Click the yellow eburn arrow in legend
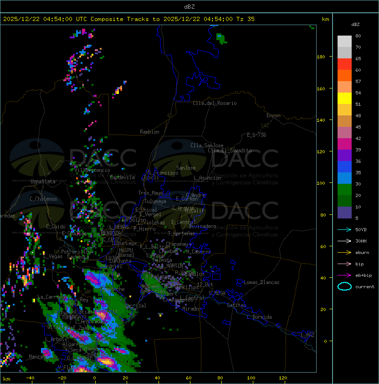Screen dimensions: 379x384 [x=344, y=253]
